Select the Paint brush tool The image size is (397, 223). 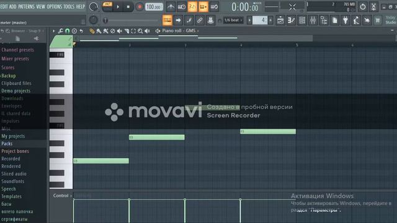pyautogui.click(x=99, y=31)
